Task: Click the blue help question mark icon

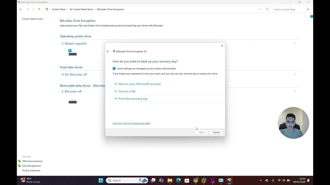Action: point(311,16)
